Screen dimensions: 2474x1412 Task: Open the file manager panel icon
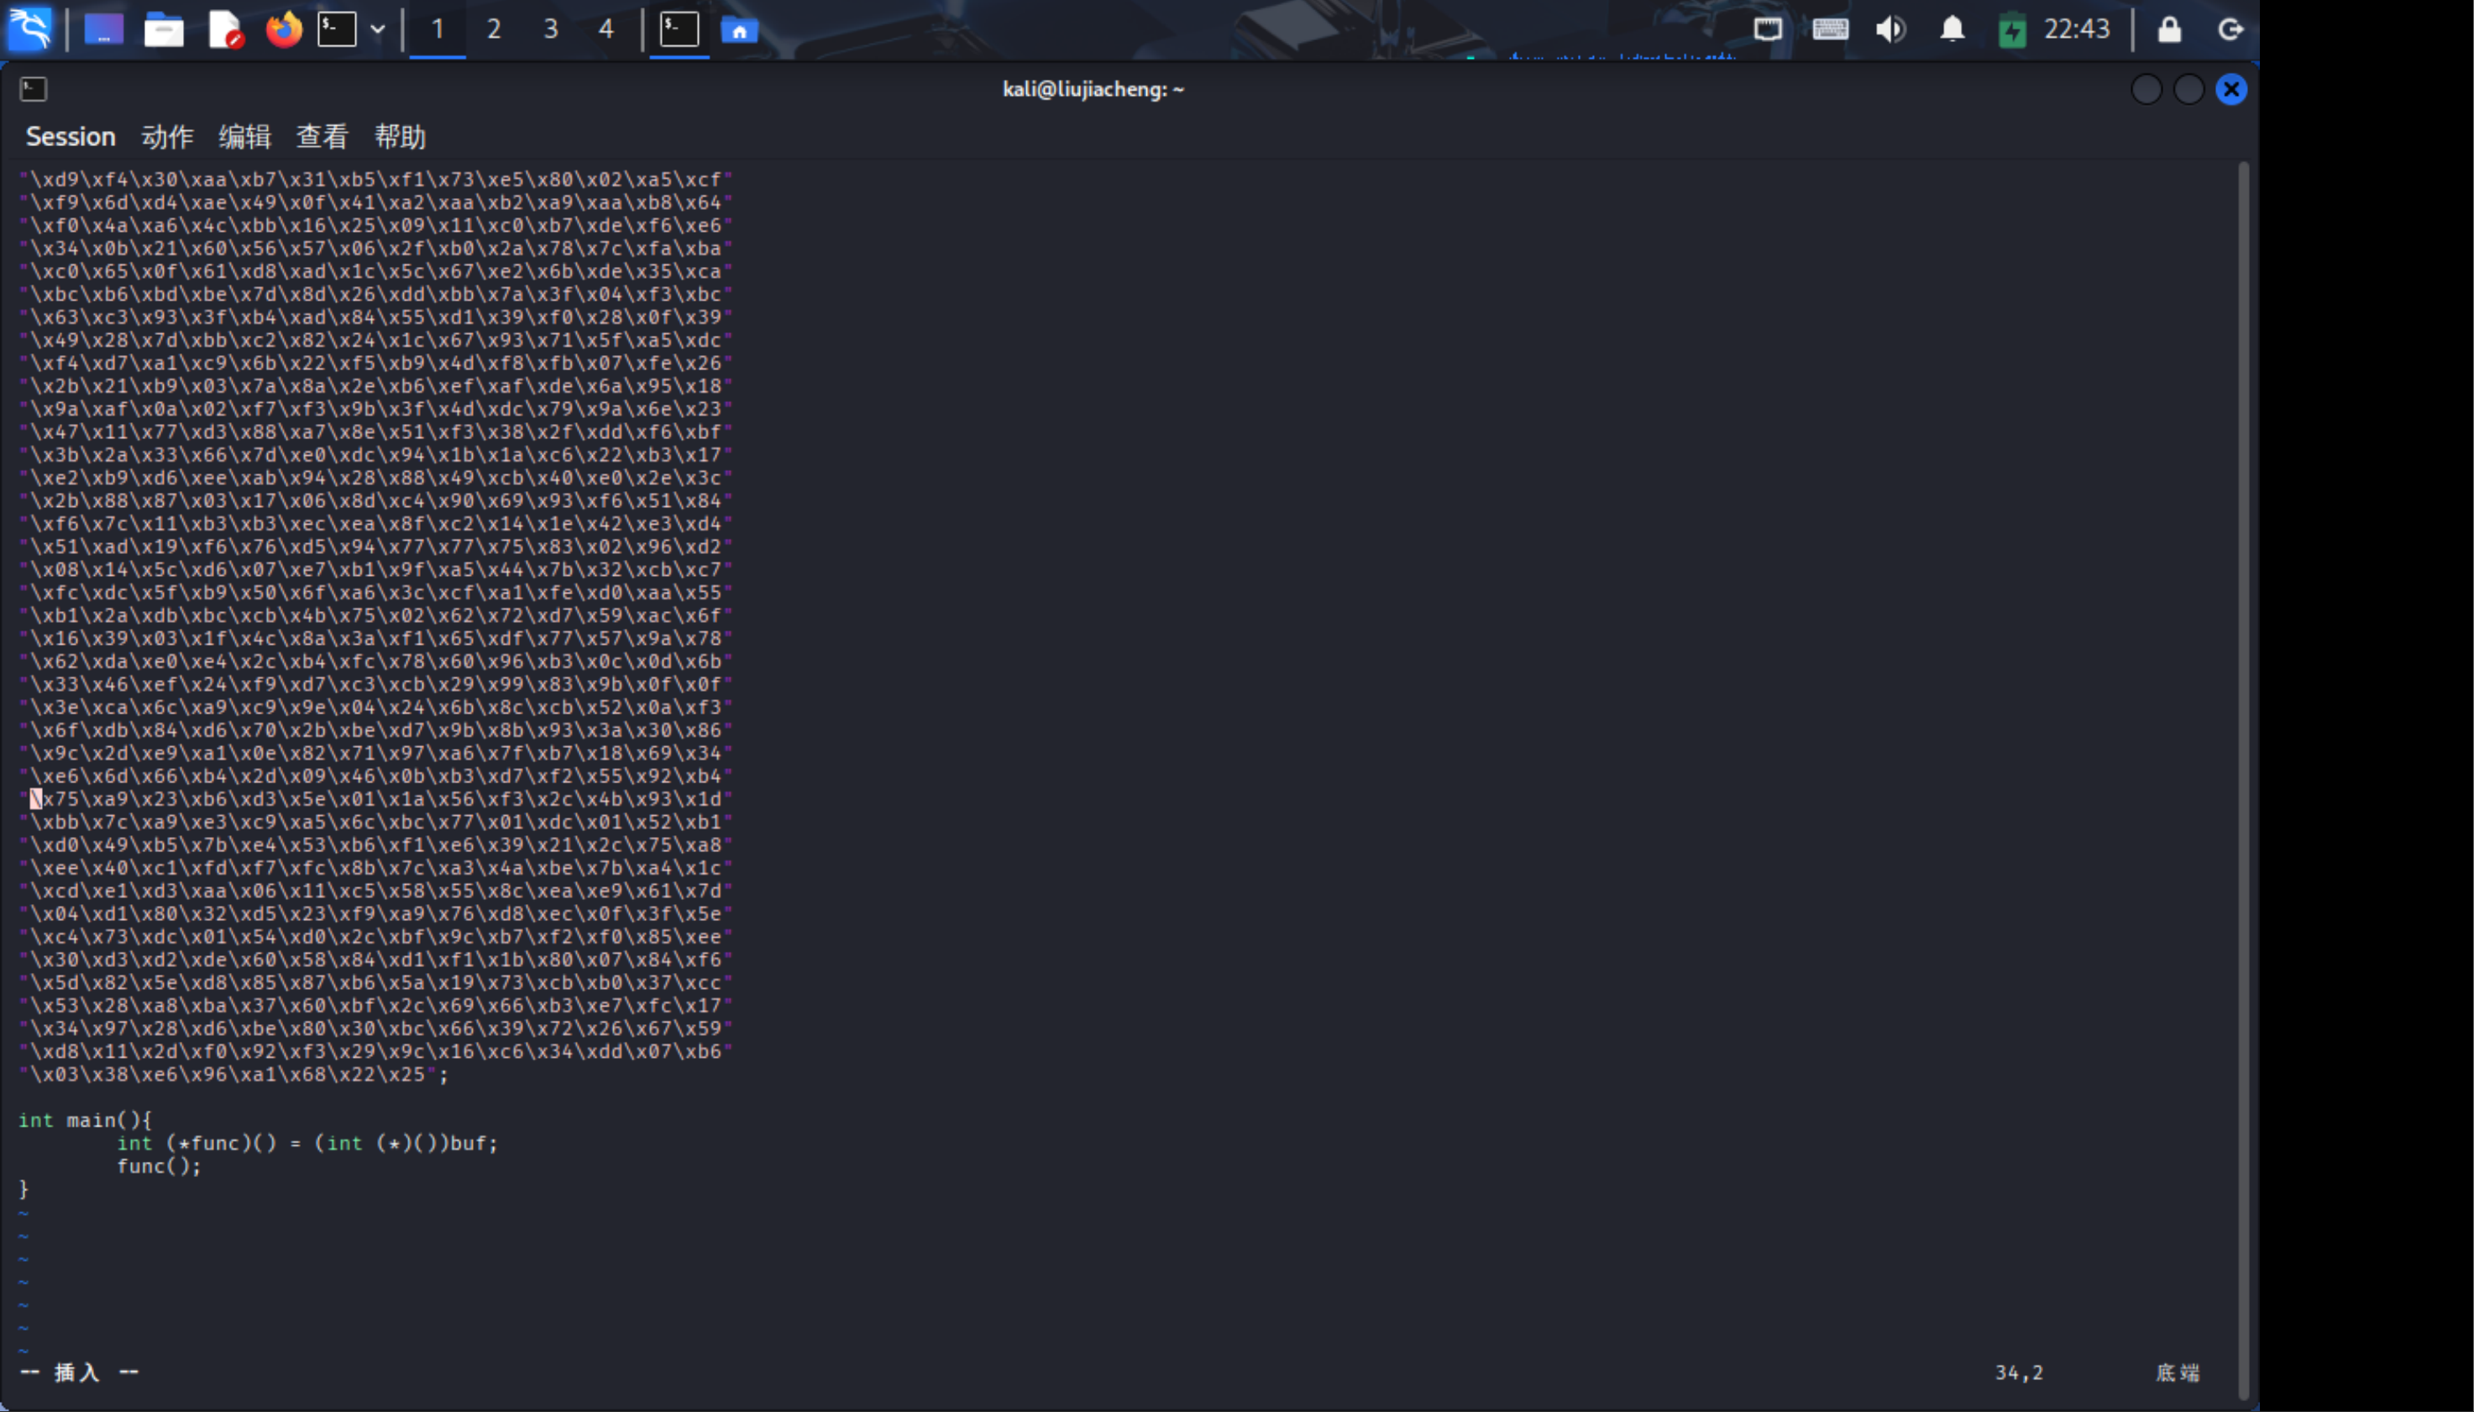pos(164,30)
